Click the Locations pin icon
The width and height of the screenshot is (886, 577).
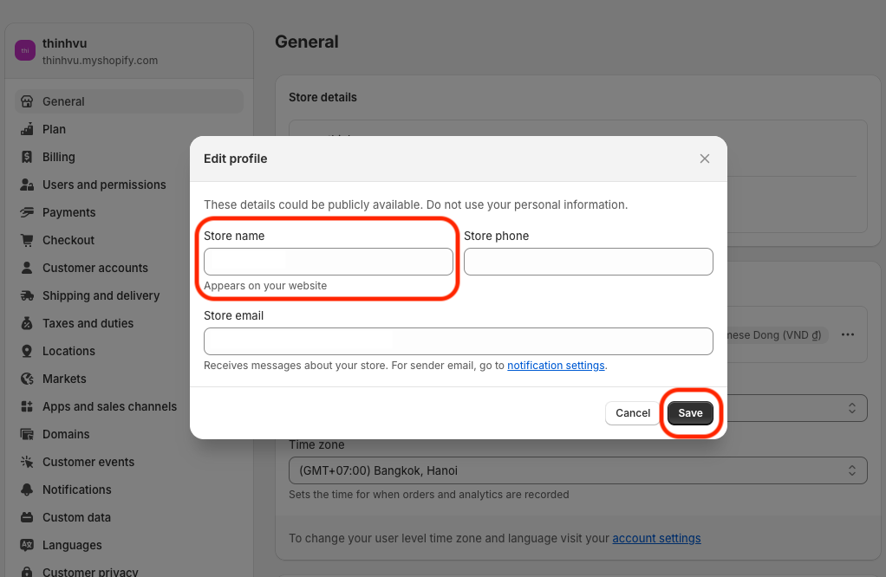click(27, 351)
